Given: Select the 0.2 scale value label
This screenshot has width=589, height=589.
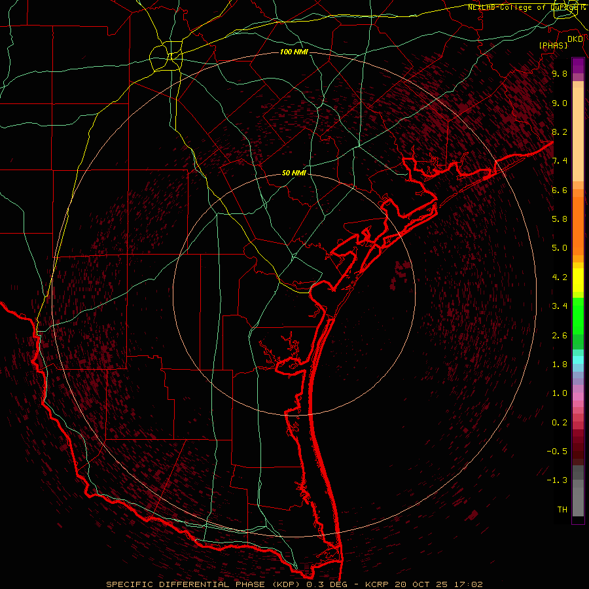Looking at the screenshot, I should click(x=560, y=423).
